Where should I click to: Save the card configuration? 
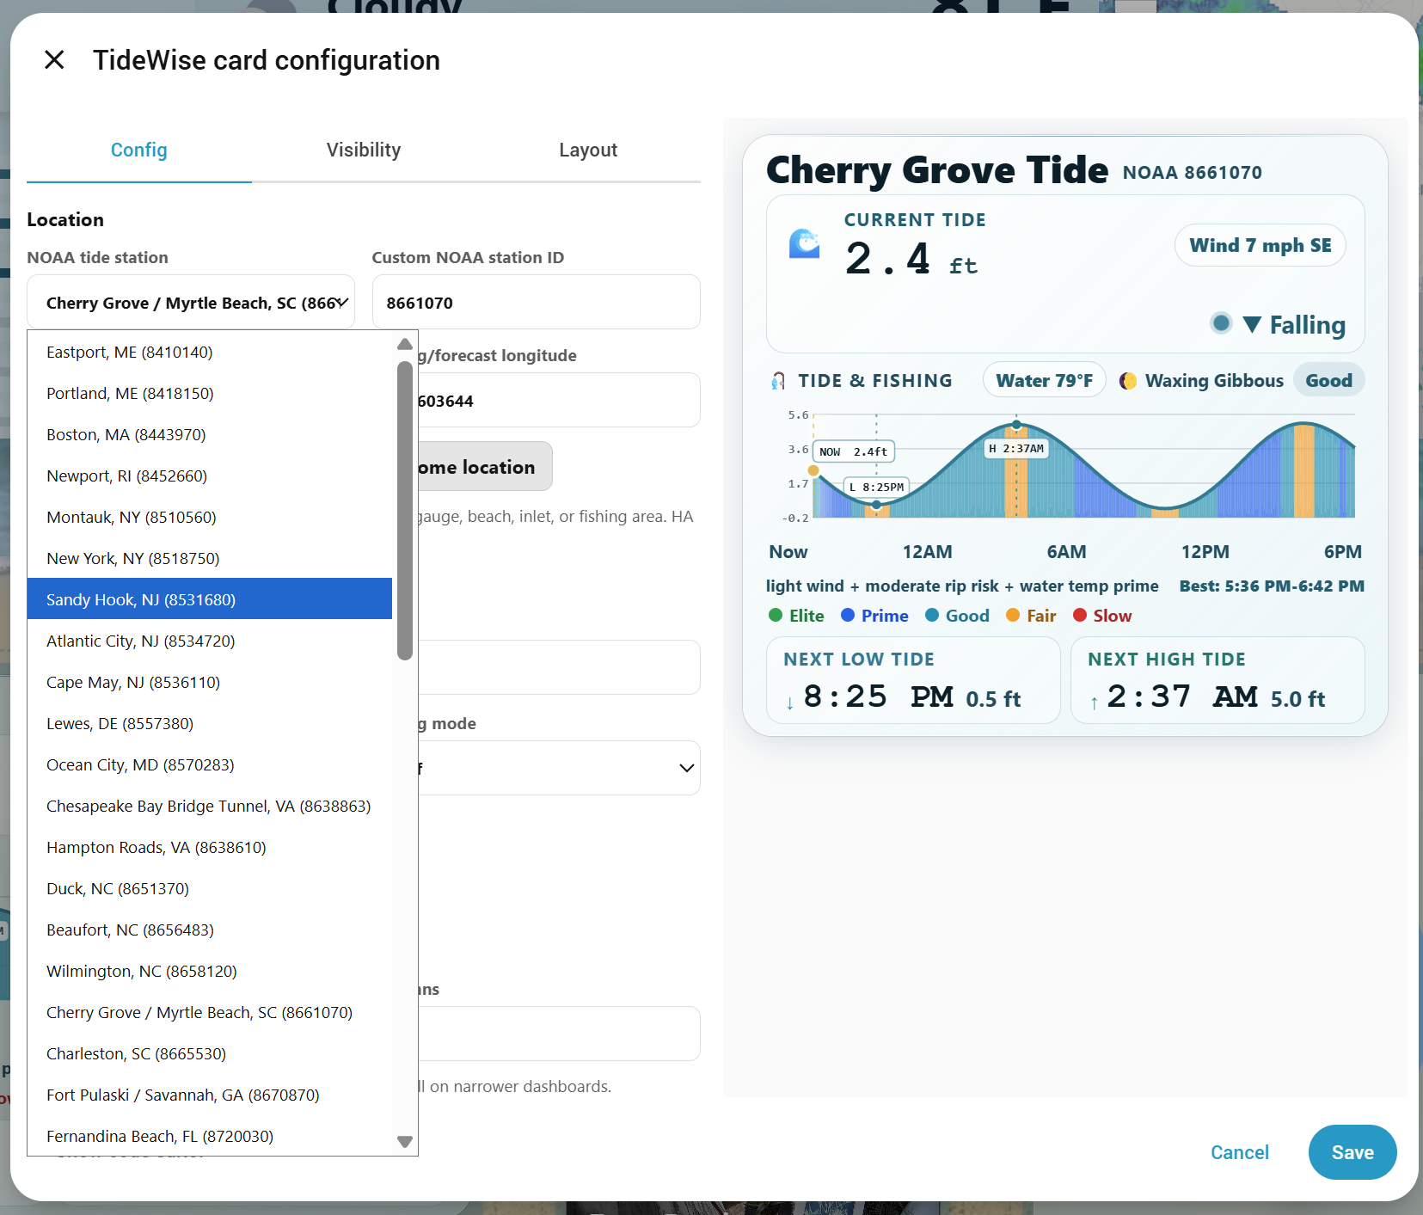pyautogui.click(x=1352, y=1152)
